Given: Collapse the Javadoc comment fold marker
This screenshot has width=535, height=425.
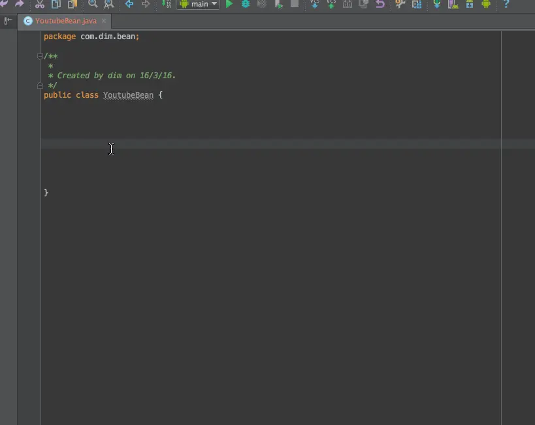Looking at the screenshot, I should coord(40,56).
